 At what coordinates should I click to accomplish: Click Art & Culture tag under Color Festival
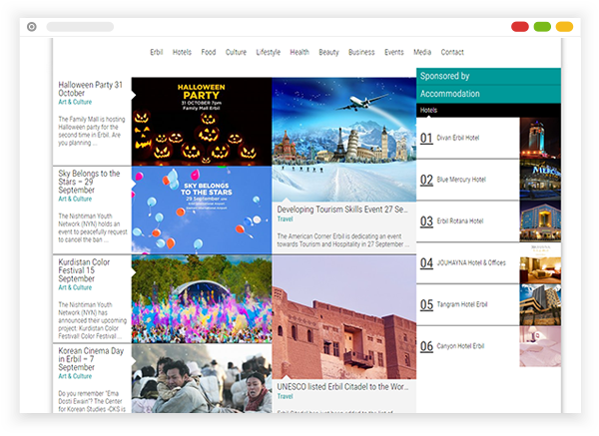coord(75,287)
